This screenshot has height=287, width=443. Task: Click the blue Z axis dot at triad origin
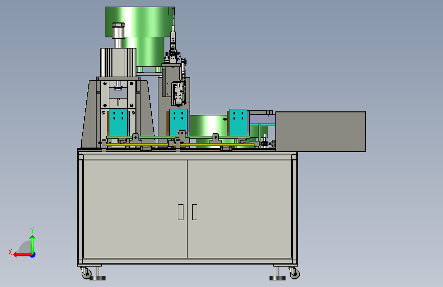click(x=33, y=255)
